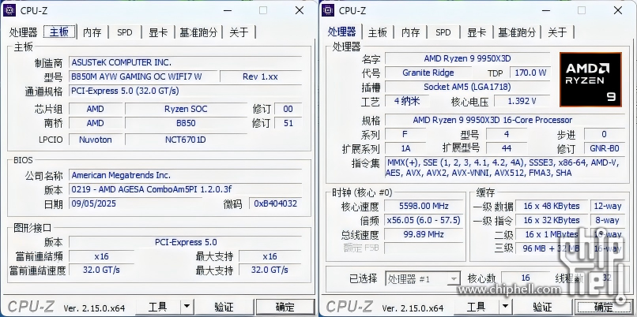Click current link speed 32.0 GT/s value
Viewport: 637px width, 317px height.
(101, 270)
